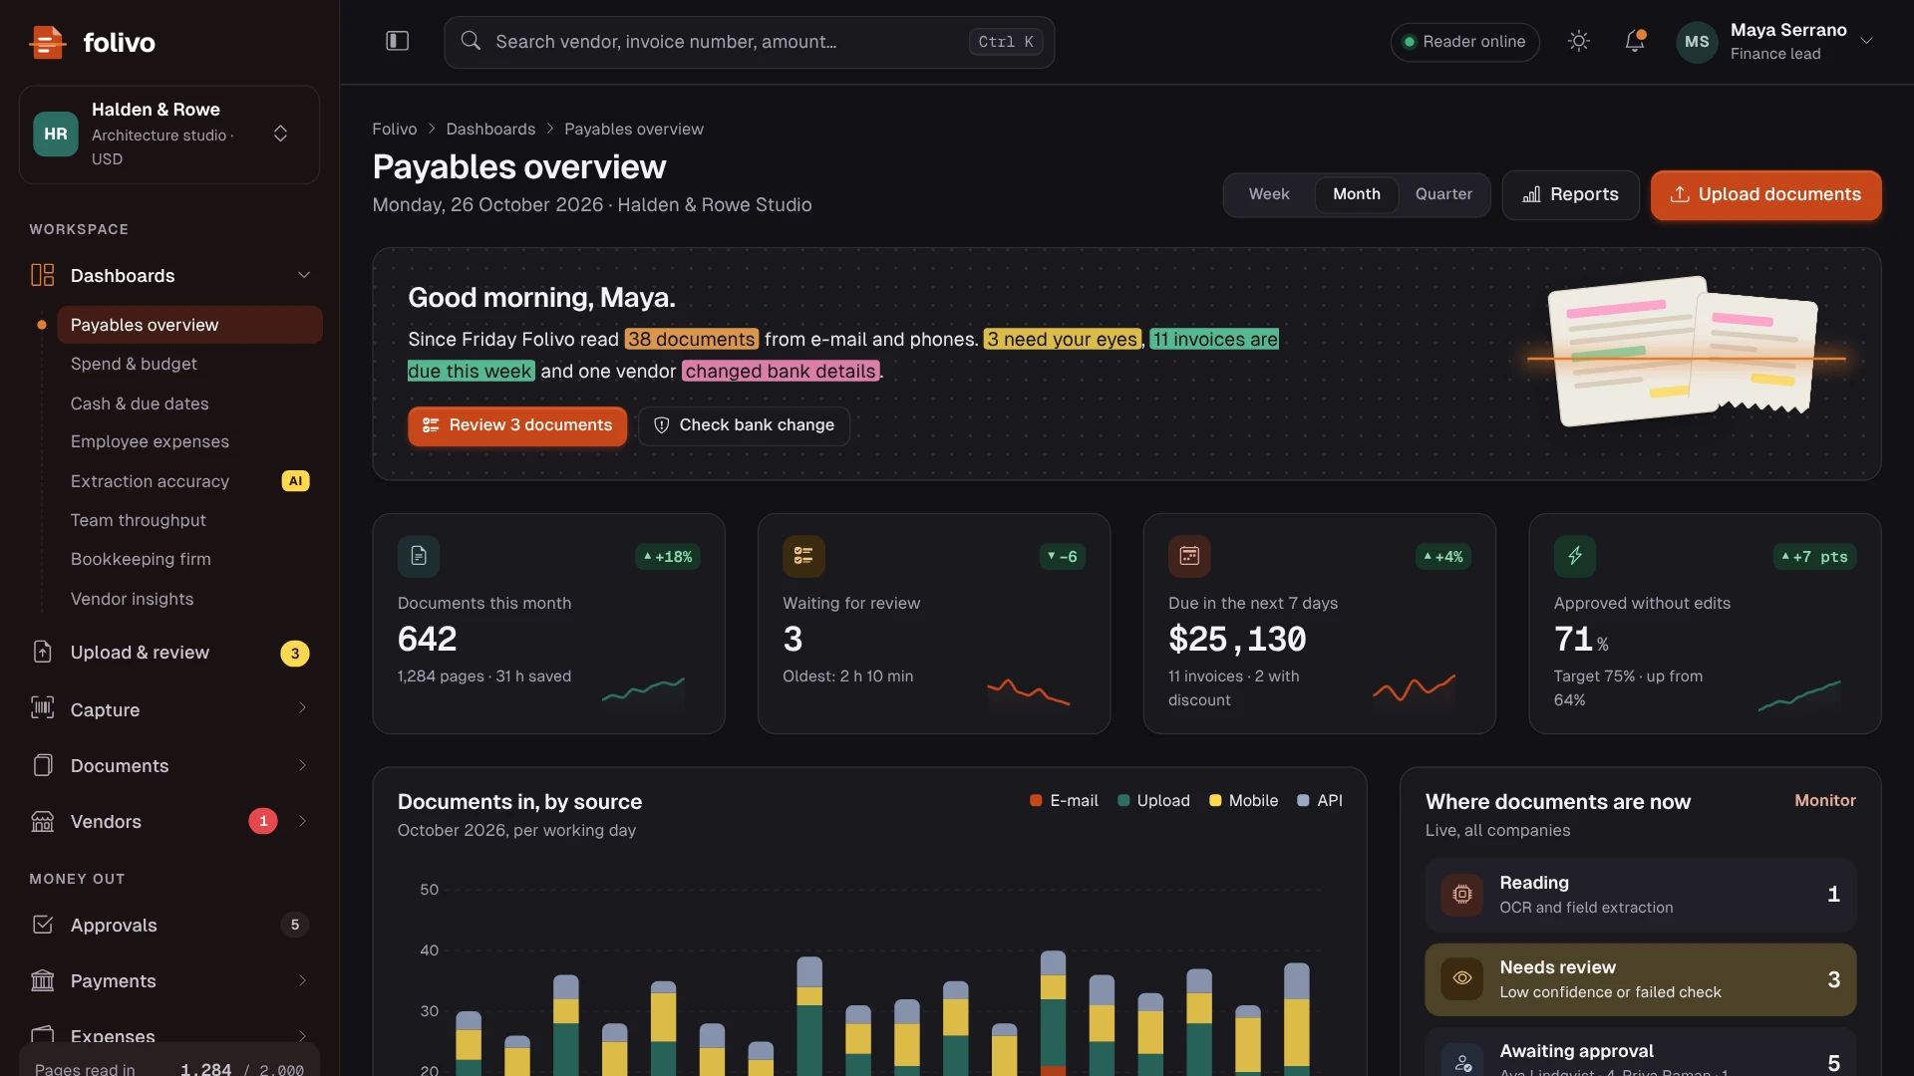Open Spend & budget dashboard
The width and height of the screenshot is (1914, 1076).
[x=189, y=364]
